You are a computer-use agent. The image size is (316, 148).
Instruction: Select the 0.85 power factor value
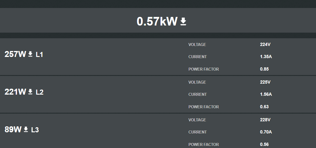click(264, 69)
